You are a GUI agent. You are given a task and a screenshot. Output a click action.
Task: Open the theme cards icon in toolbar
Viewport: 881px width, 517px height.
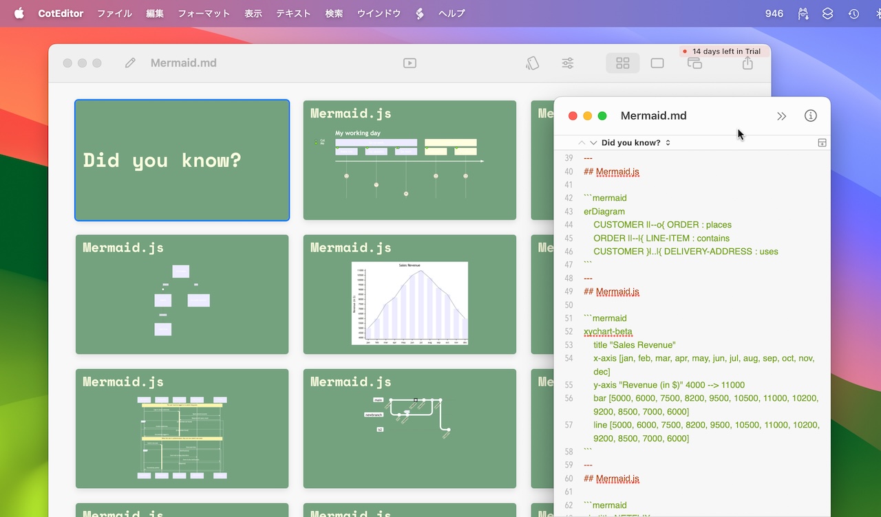532,63
